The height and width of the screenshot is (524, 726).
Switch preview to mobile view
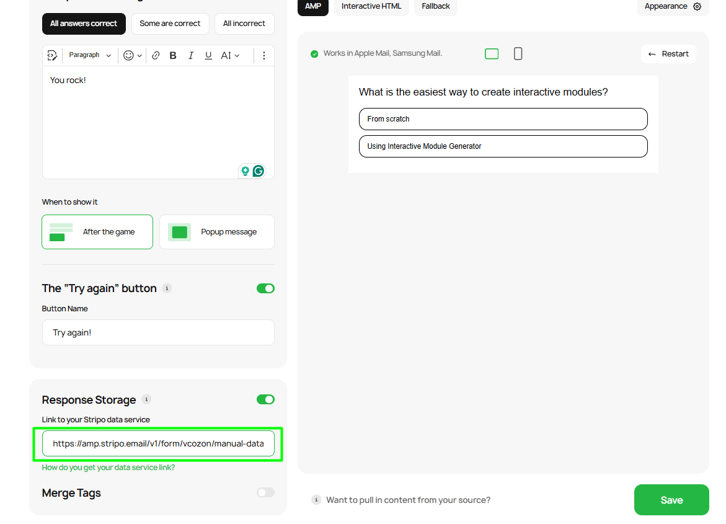[518, 54]
